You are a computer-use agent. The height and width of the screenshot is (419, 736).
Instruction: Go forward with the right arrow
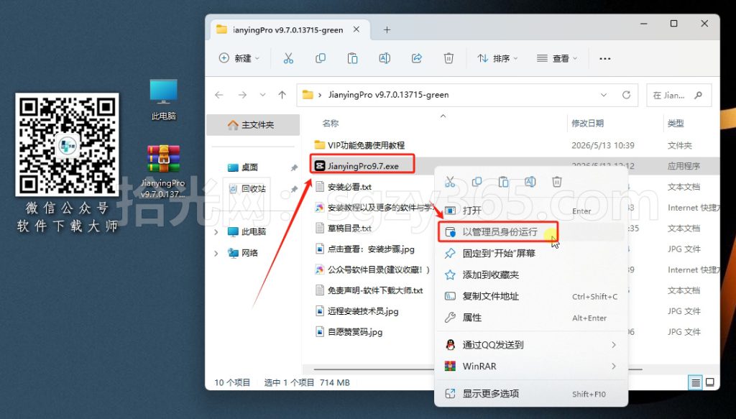[242, 95]
